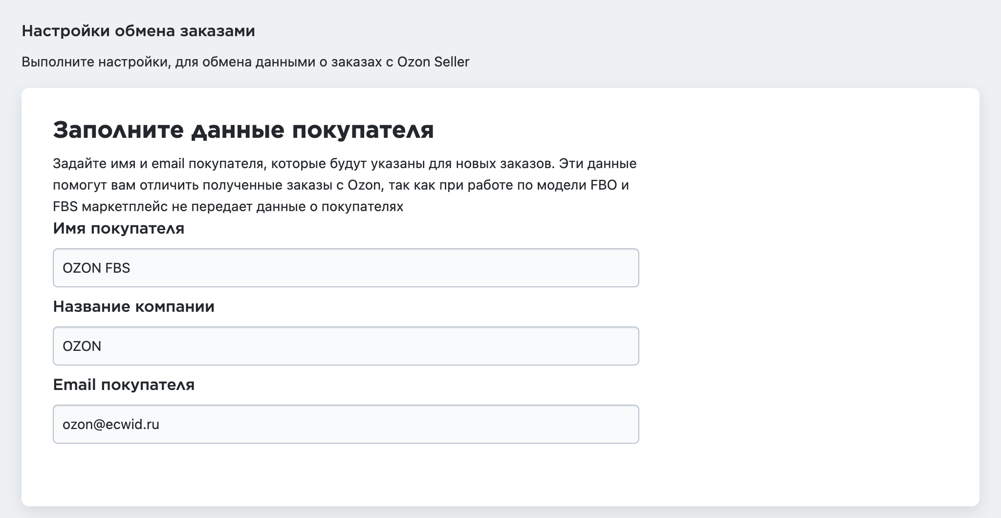Select the Email покупателя input field
This screenshot has height=518, width=1001.
pos(346,424)
